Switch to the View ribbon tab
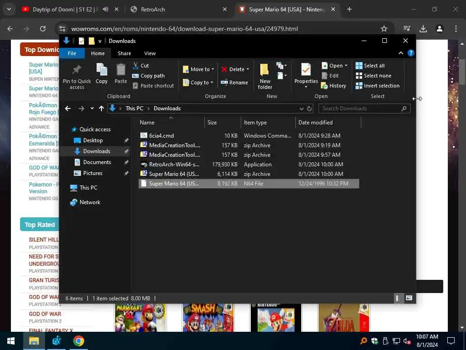This screenshot has height=350, width=466. [150, 53]
